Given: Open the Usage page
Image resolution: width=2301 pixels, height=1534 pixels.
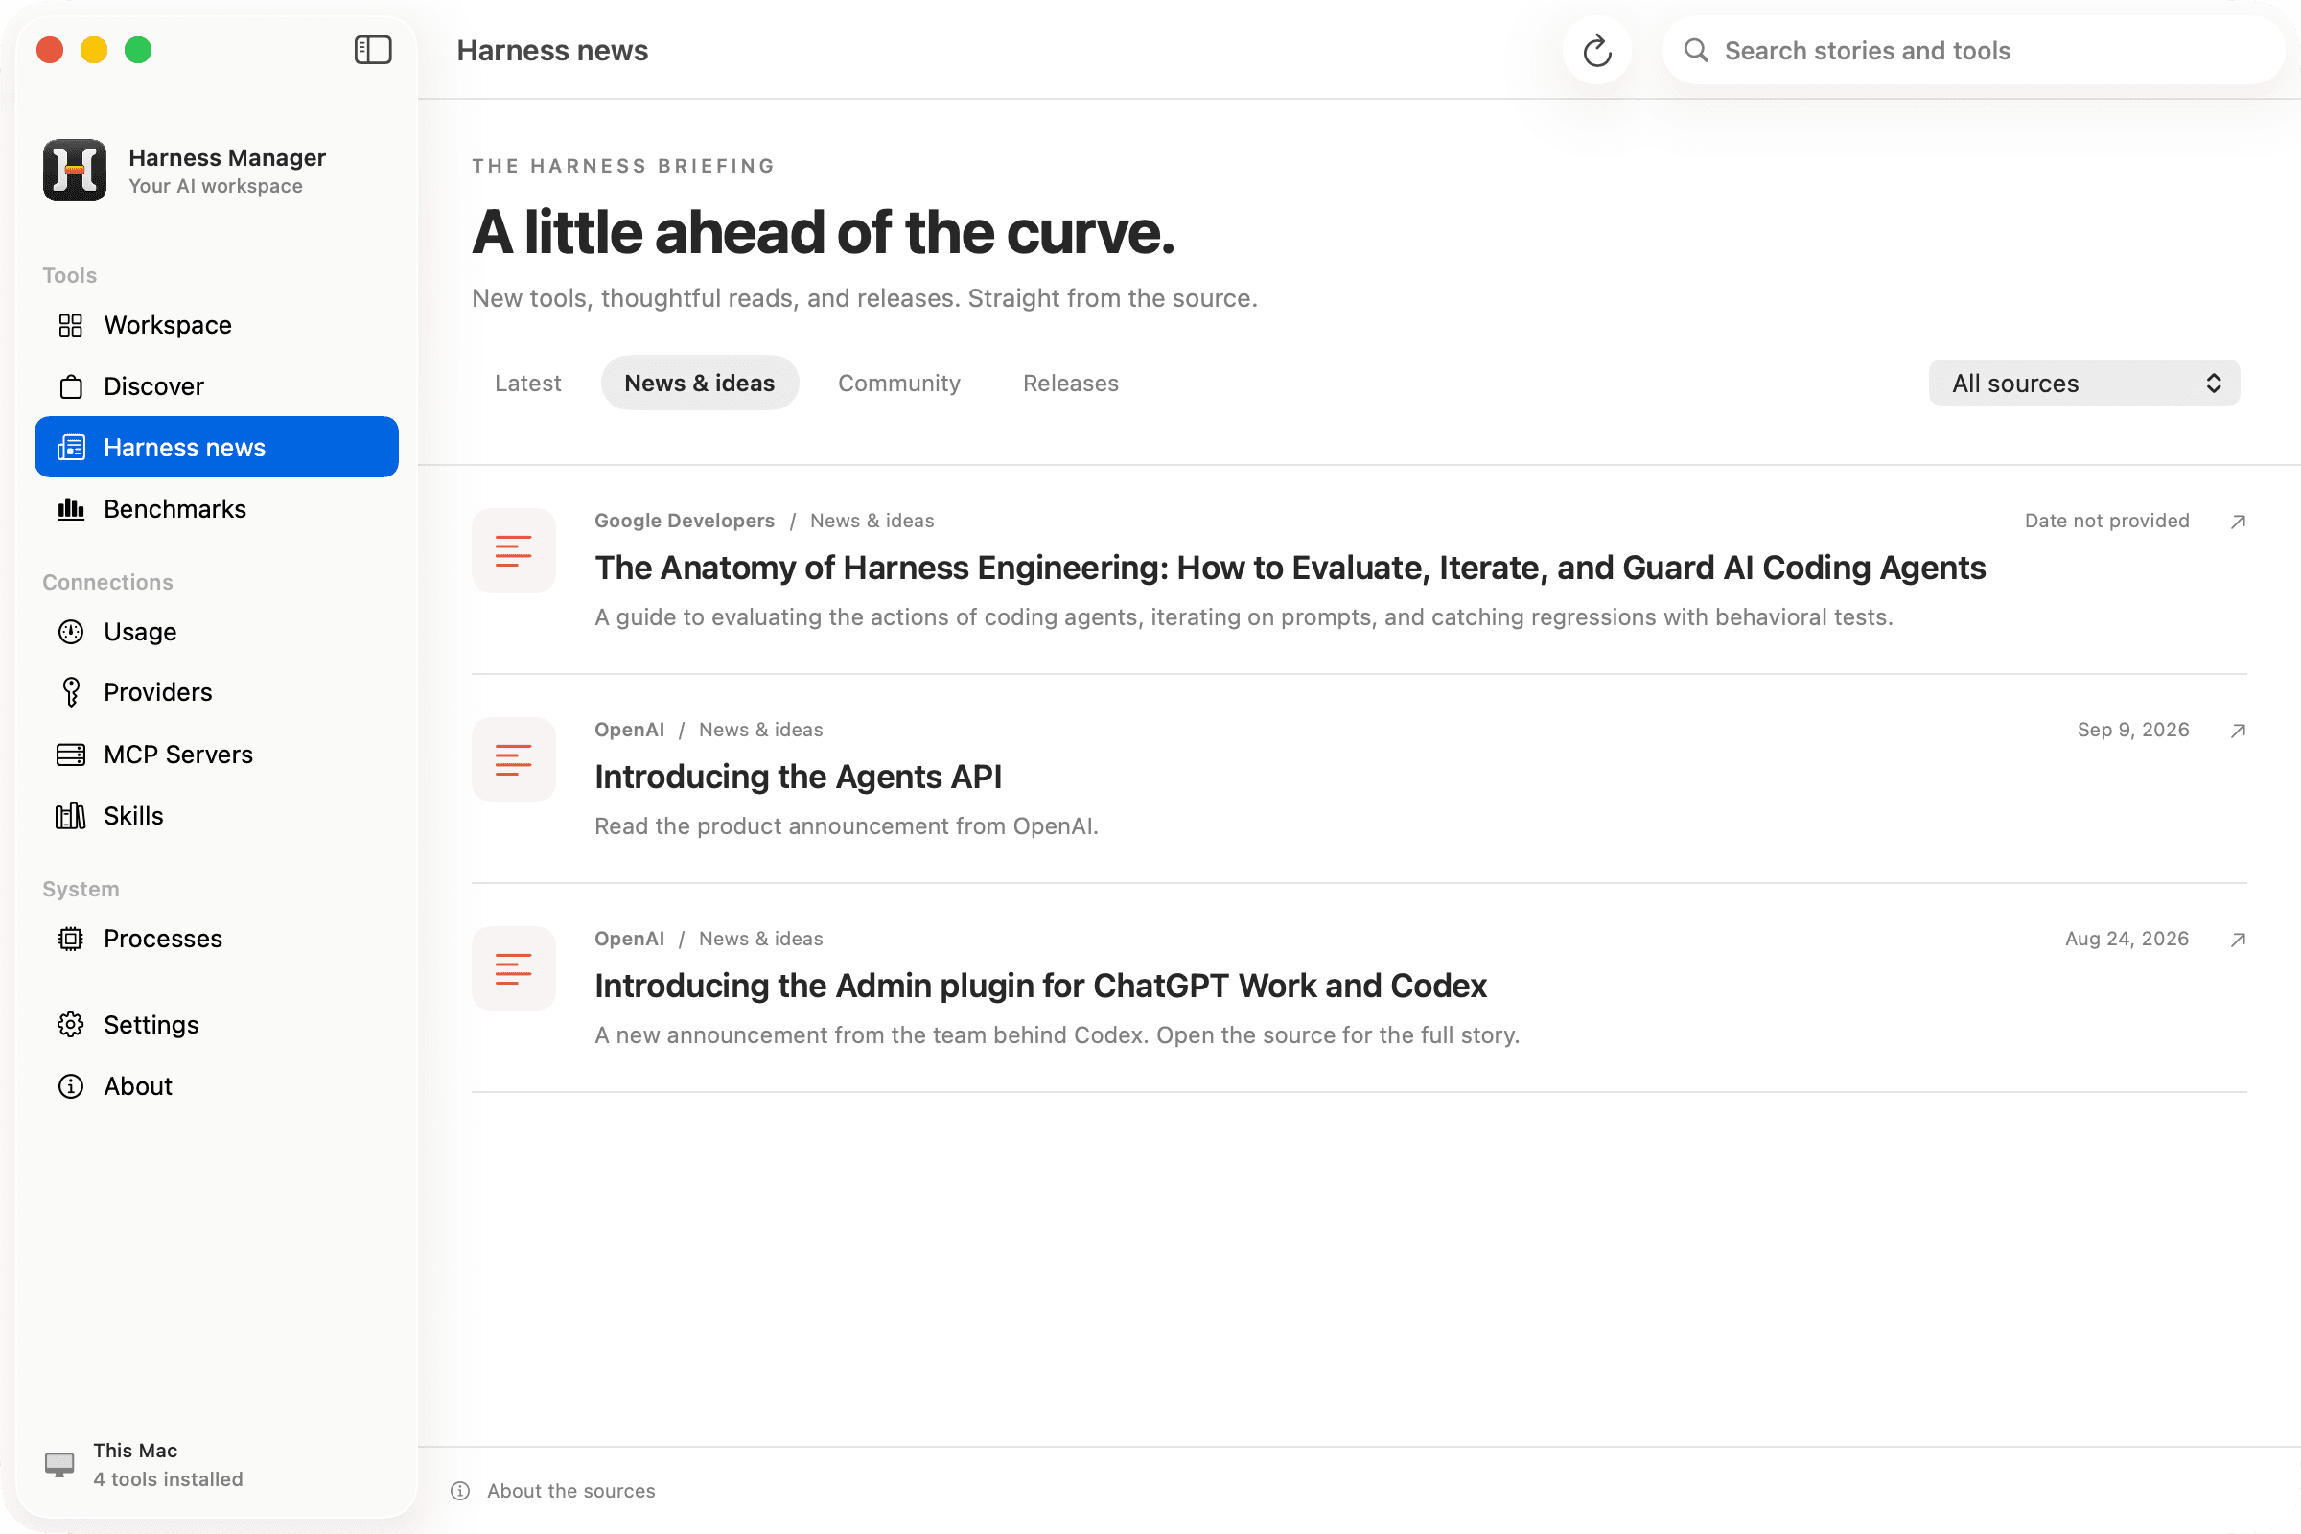Looking at the screenshot, I should 217,632.
